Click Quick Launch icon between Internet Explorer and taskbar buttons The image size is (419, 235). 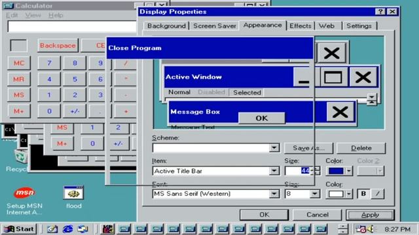[x=83, y=229]
